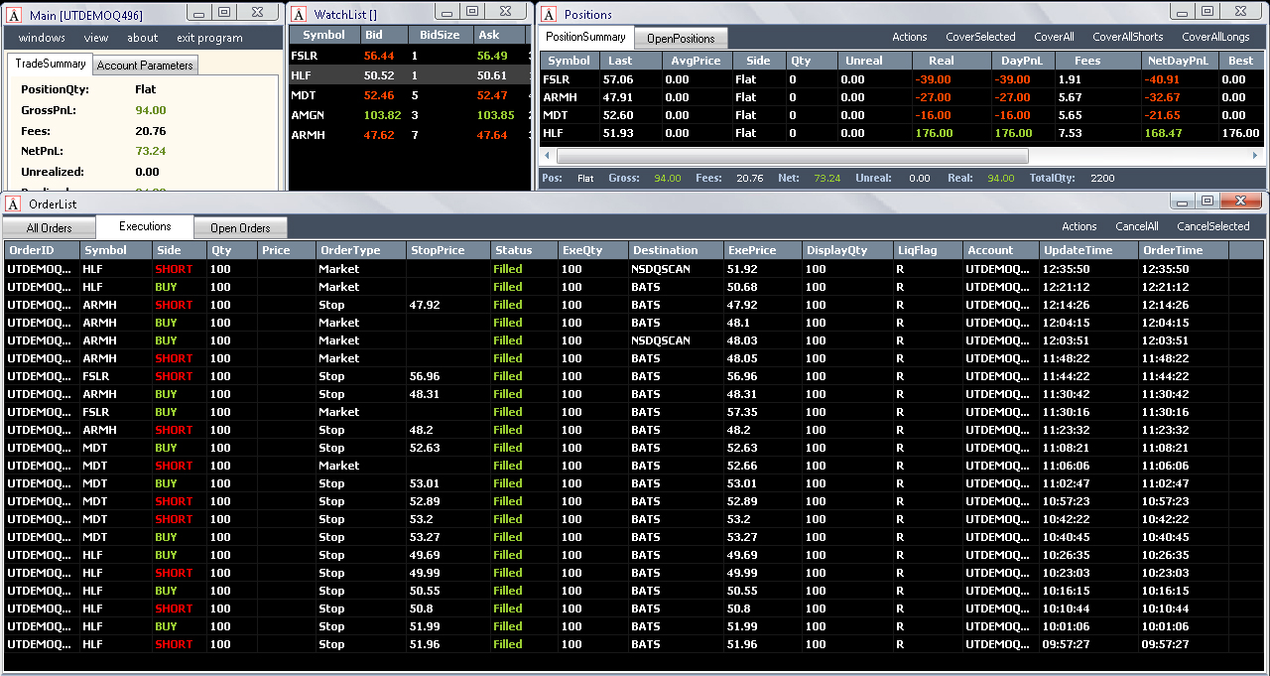
Task: Switch to the OpenPositions tab
Action: [x=681, y=39]
